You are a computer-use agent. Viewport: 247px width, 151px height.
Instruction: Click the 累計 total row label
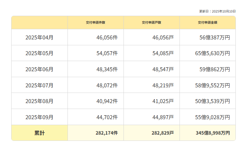pyautogui.click(x=40, y=133)
